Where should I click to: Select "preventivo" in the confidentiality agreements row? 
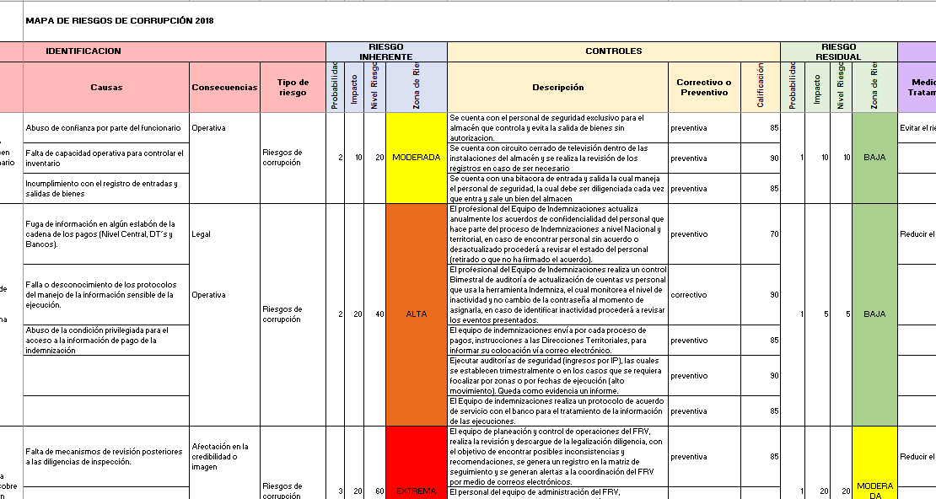tap(704, 234)
